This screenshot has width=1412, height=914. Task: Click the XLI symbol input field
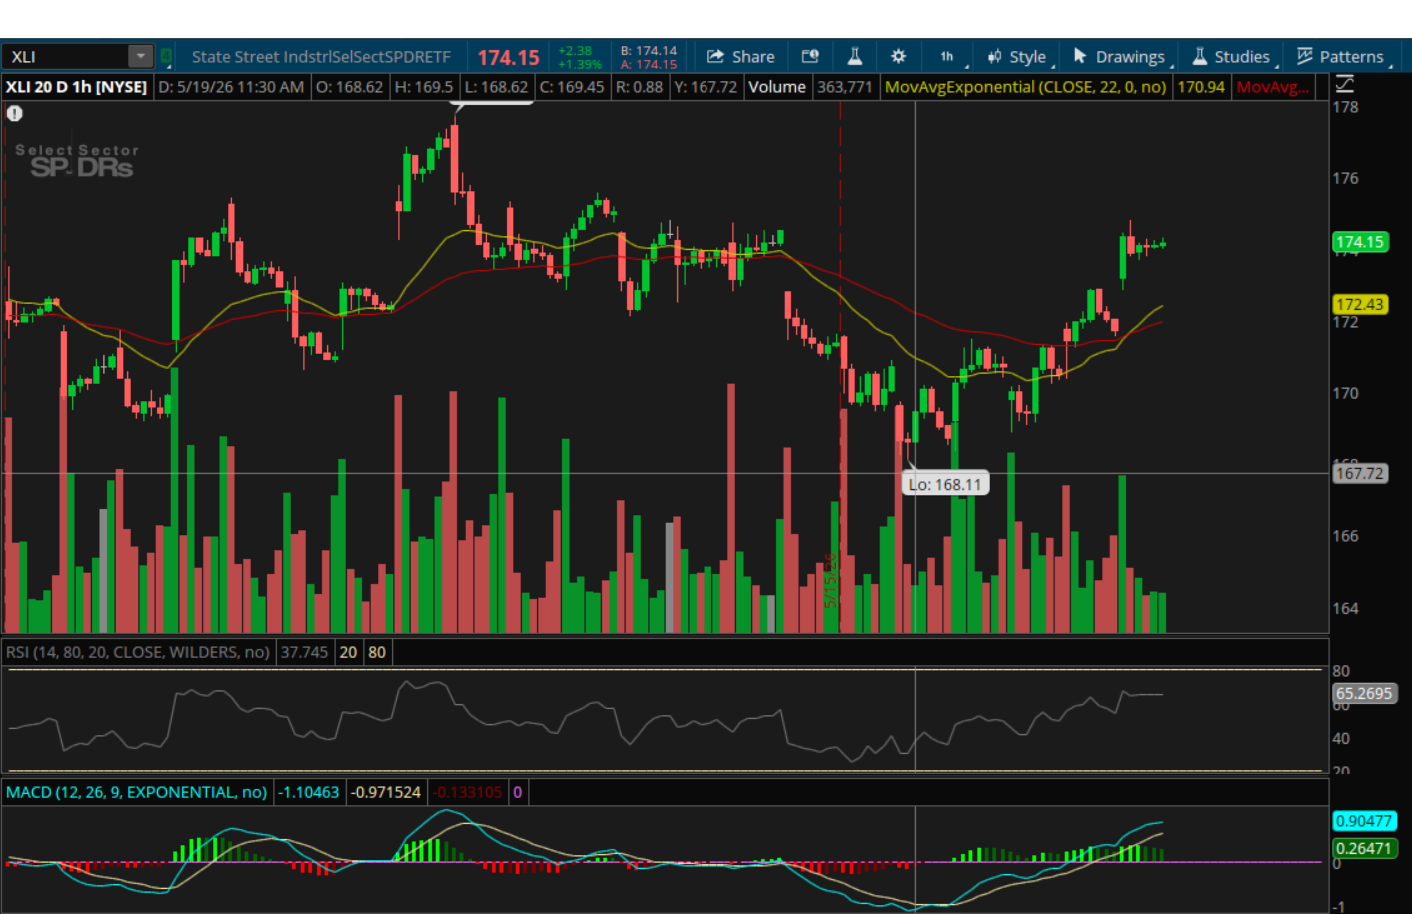(x=66, y=56)
